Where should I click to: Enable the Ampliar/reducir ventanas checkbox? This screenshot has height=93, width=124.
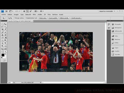pos(26,18)
